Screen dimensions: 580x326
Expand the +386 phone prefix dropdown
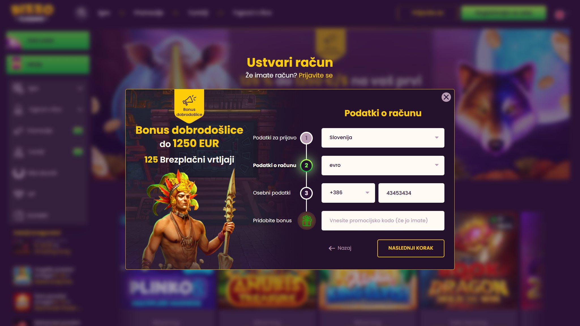tap(348, 193)
